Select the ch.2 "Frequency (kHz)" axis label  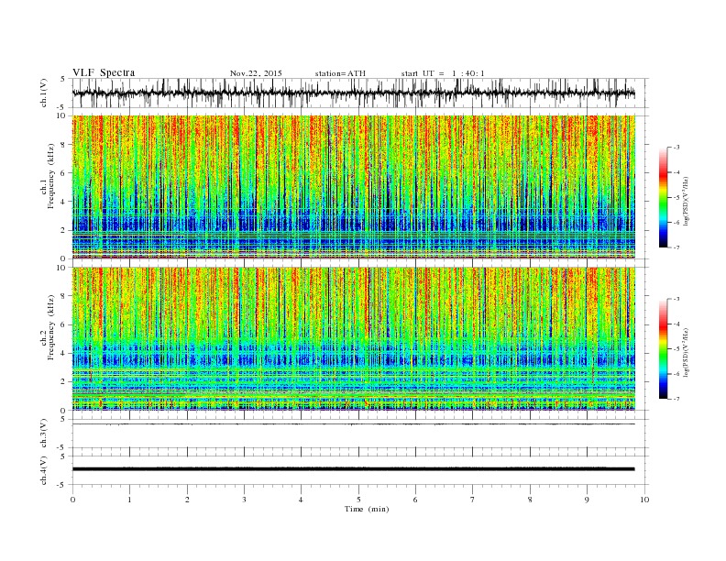click(51, 327)
